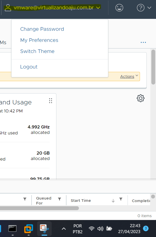Open the dashboard settings gear icon

pyautogui.click(x=140, y=98)
